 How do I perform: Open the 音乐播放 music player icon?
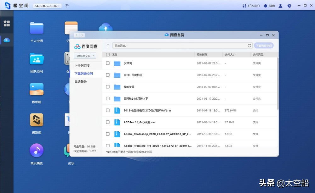tap(37, 150)
